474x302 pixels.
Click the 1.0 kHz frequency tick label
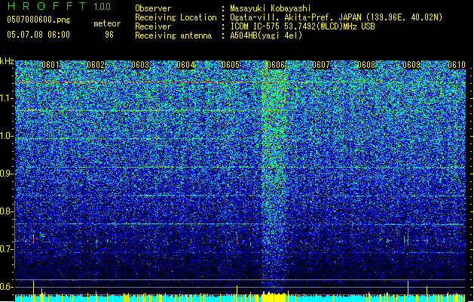coord(7,137)
